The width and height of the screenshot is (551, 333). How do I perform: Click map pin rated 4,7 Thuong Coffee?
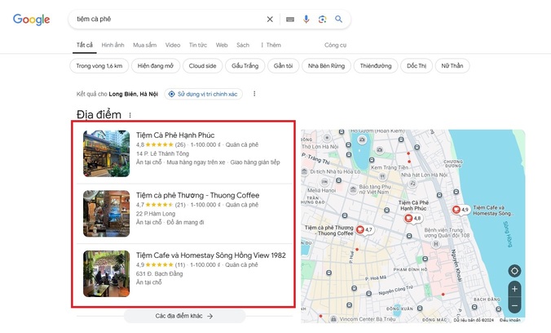[x=364, y=230]
